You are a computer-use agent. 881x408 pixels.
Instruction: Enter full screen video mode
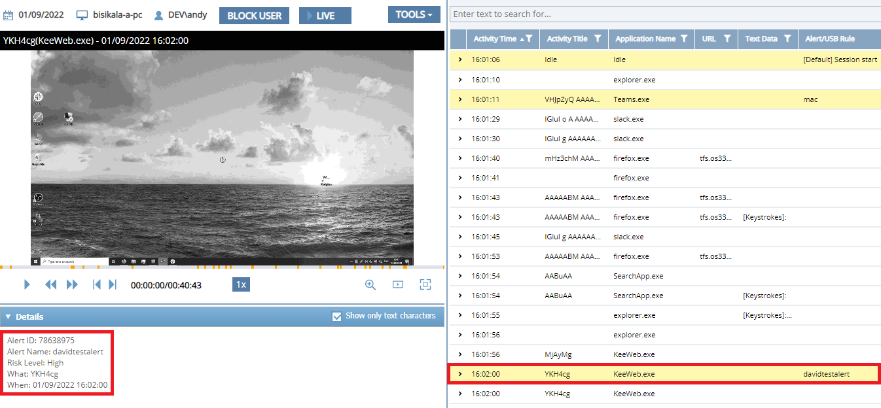click(425, 284)
